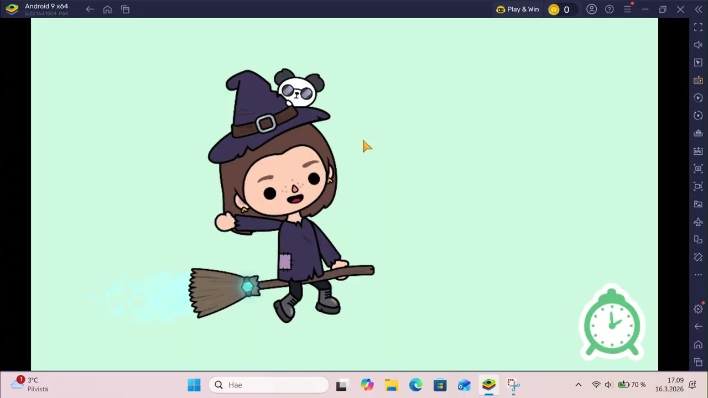This screenshot has width=708, height=398.
Task: Click recent apps icon in the sidebar
Action: pos(698,362)
